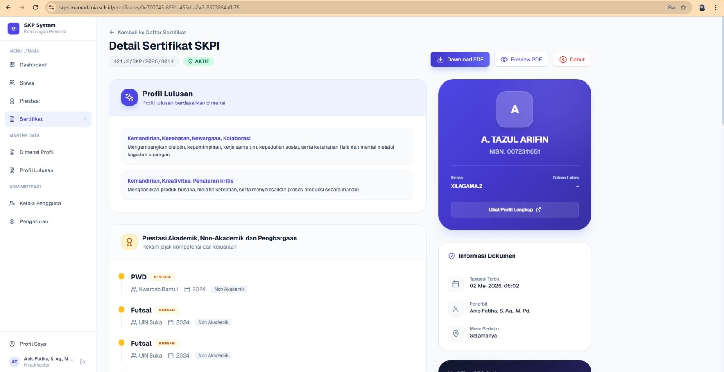Click the browser forward arrow
Screen dimensions: 724x372
(22, 7)
